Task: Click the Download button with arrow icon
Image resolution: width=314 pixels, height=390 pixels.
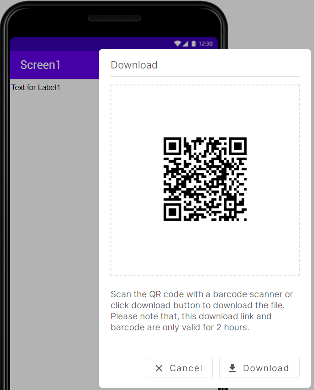Action: click(x=259, y=368)
